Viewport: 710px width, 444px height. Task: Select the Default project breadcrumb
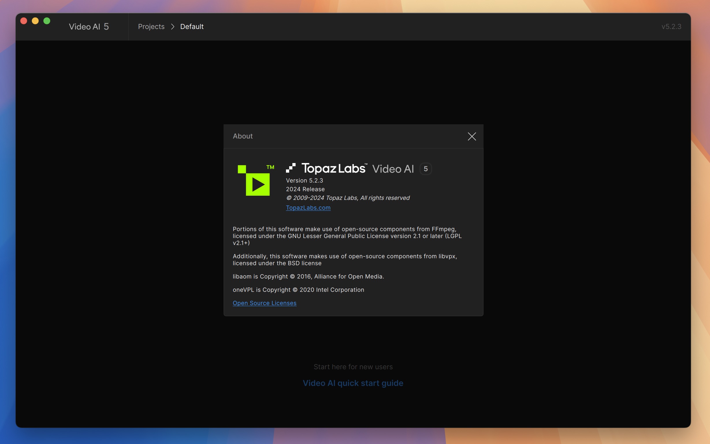(192, 26)
